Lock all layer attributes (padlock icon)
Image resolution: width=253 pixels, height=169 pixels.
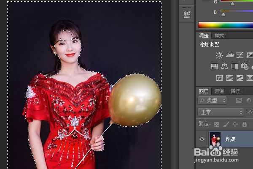[x=245, y=124]
